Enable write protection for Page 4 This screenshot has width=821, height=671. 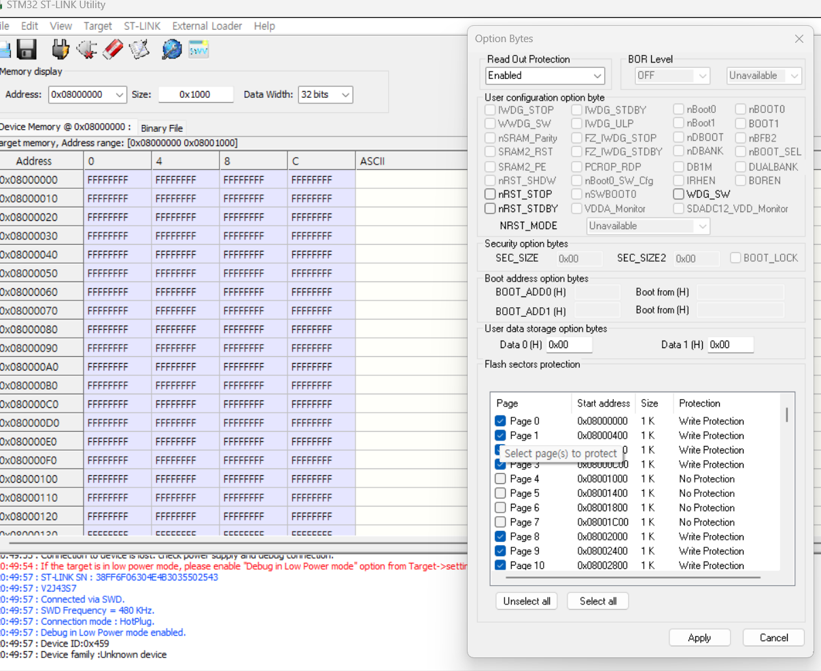[x=501, y=479]
